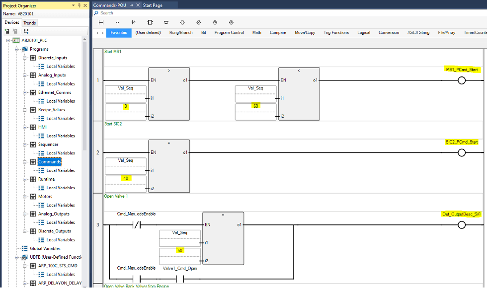
Task: Select the Direct Contact instruction icon
Action: click(x=117, y=22)
